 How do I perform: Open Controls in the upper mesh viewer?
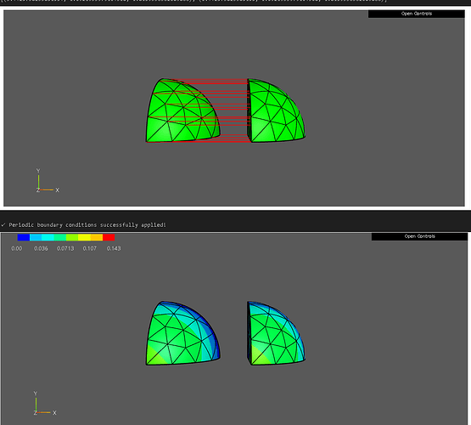pos(417,14)
